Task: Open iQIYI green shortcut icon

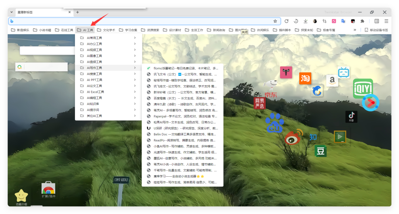Action: click(363, 88)
